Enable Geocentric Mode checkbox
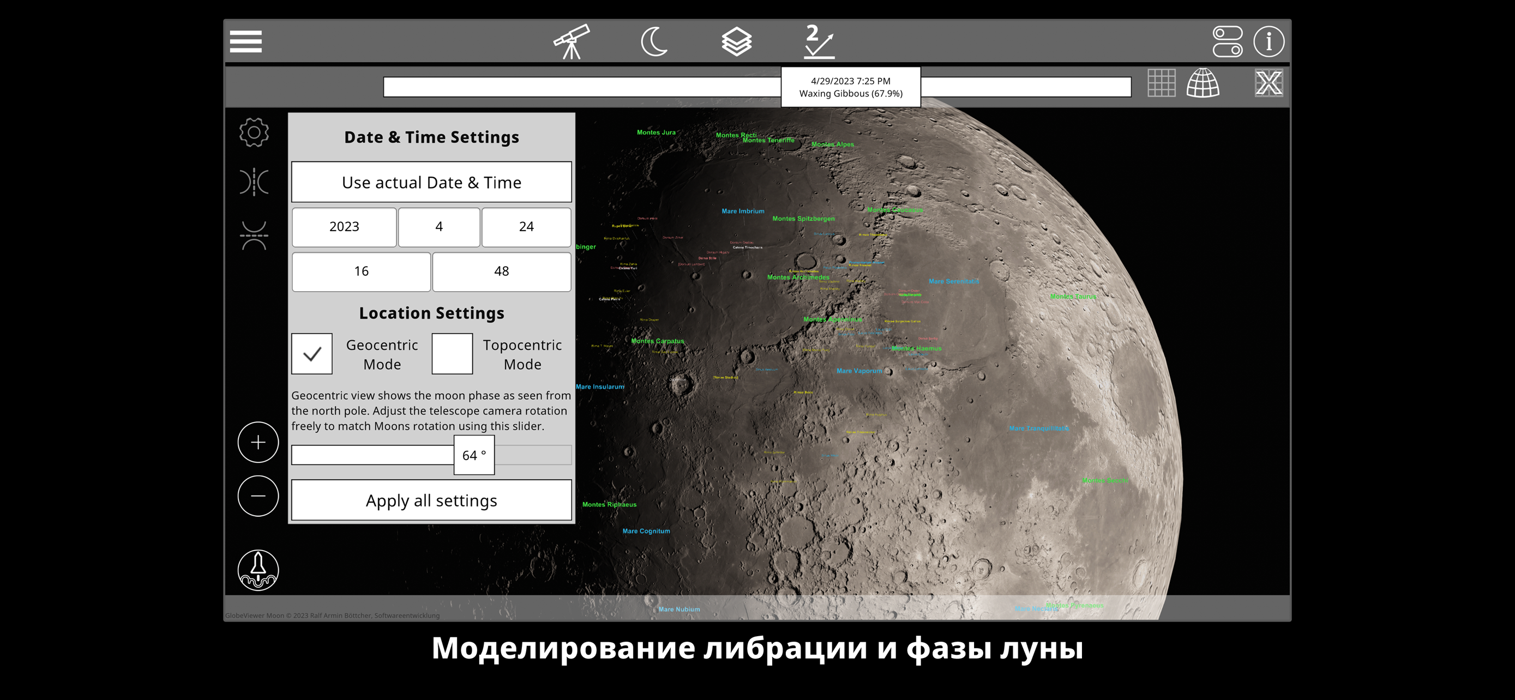This screenshot has width=1515, height=700. pos(312,354)
